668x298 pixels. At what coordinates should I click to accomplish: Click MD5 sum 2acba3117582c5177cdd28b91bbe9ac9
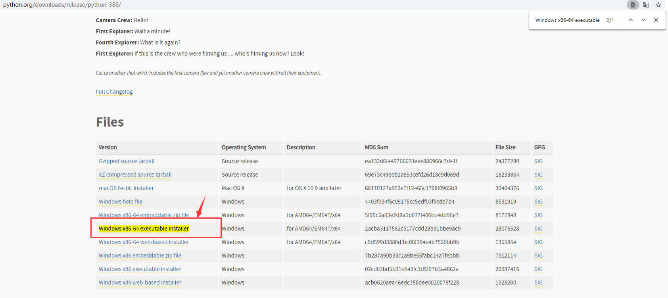(413, 229)
